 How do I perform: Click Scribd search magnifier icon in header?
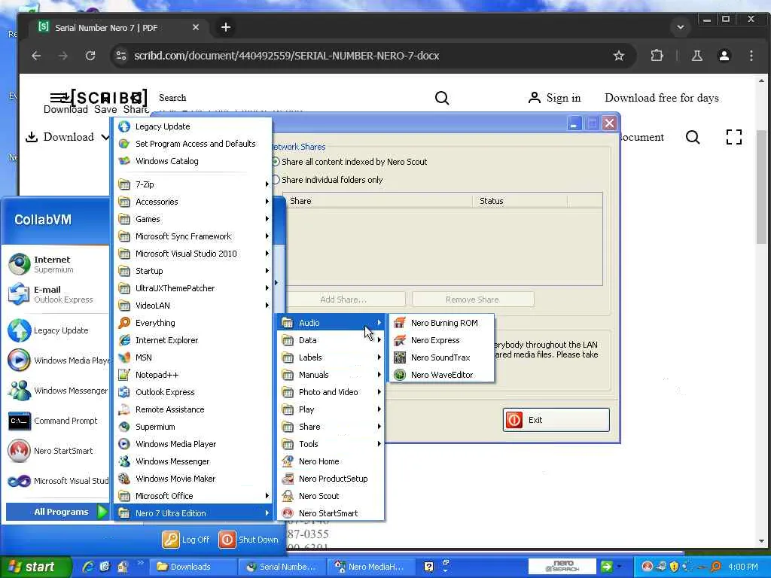click(441, 98)
